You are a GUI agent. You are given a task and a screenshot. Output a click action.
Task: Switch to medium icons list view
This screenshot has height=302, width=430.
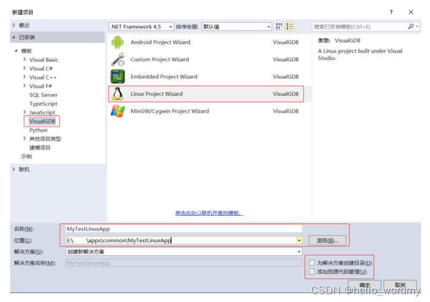[290, 26]
